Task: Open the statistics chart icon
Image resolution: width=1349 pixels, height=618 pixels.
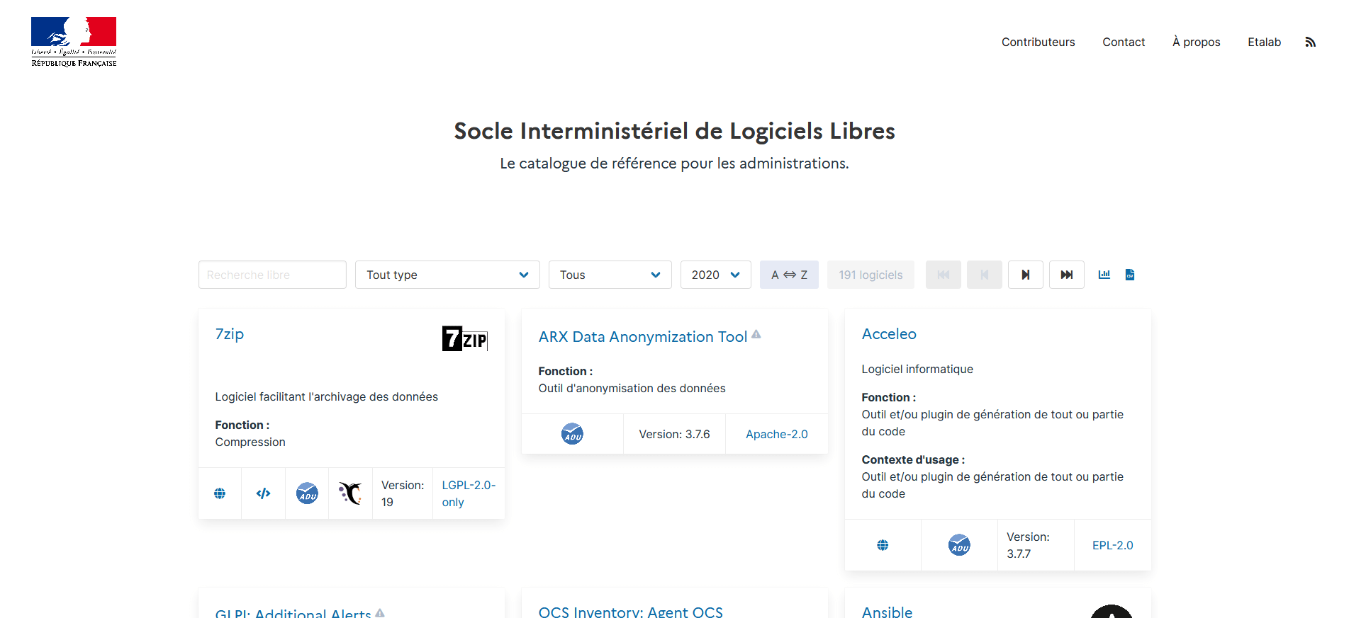Action: pyautogui.click(x=1104, y=275)
